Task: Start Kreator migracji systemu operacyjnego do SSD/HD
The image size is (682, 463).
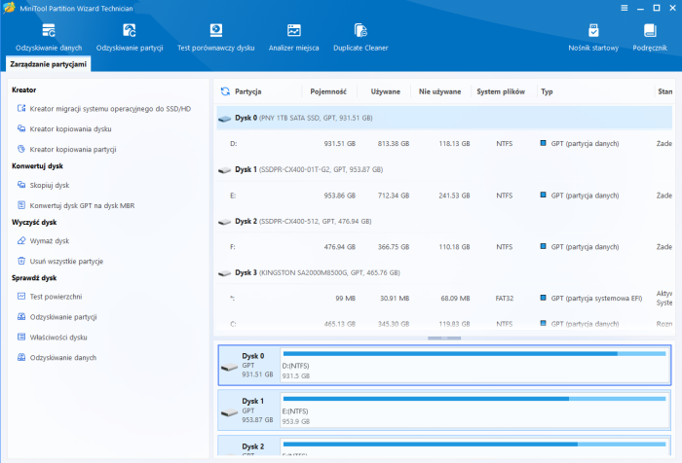Action: click(x=110, y=109)
